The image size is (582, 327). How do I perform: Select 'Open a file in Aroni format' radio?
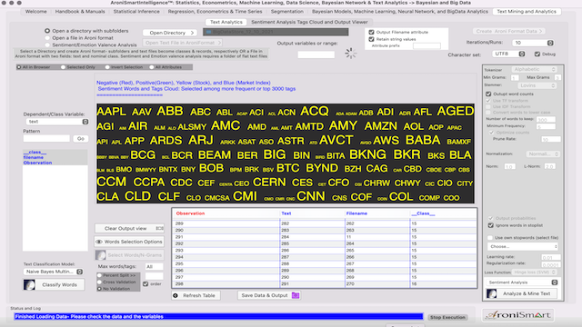[47, 38]
